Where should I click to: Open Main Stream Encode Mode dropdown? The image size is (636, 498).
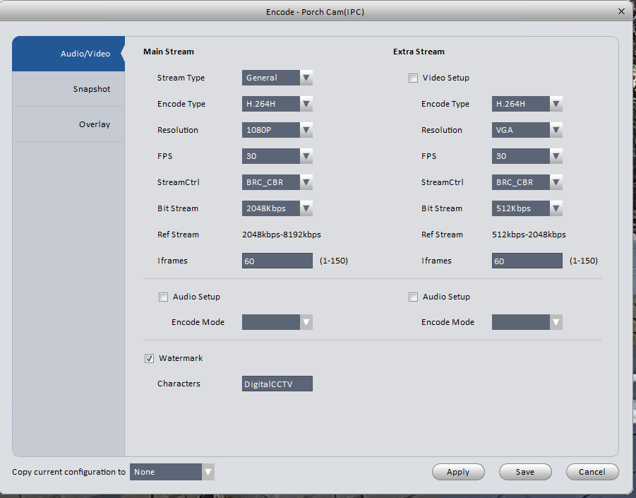(x=277, y=322)
